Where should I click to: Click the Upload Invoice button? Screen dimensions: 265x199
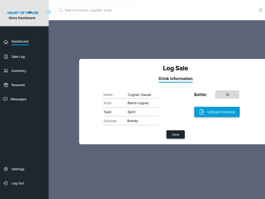click(217, 112)
